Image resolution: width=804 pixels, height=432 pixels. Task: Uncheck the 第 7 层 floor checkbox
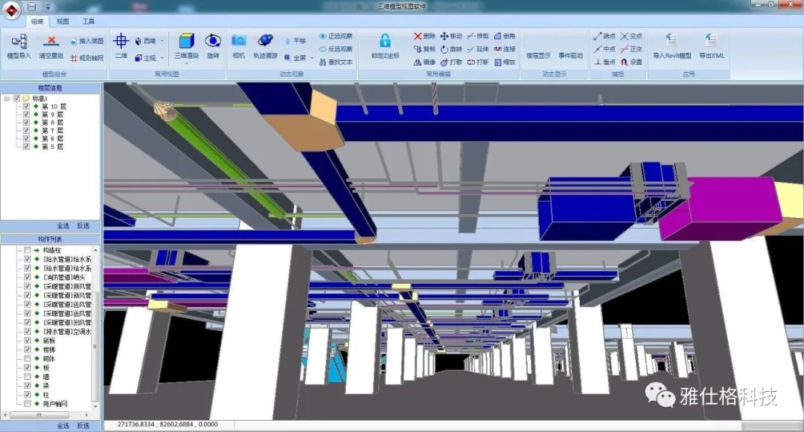tap(27, 131)
